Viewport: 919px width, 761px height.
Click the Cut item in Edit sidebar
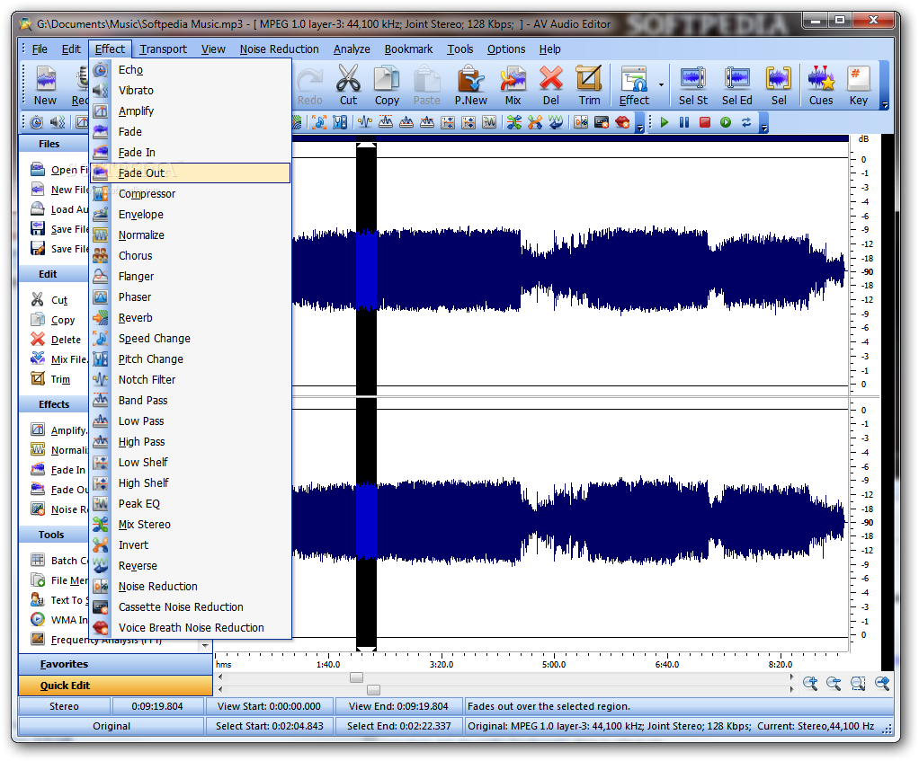tap(49, 300)
